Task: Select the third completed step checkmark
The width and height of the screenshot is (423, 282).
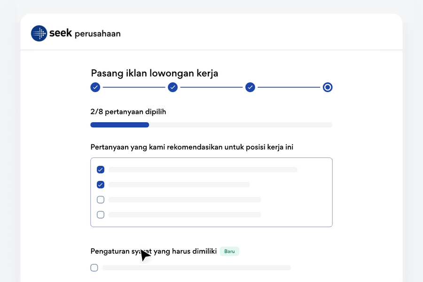Action: click(x=250, y=87)
